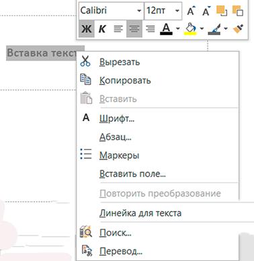Expand the shape outline dropdown arrow
254x261 pixels.
(x=226, y=29)
